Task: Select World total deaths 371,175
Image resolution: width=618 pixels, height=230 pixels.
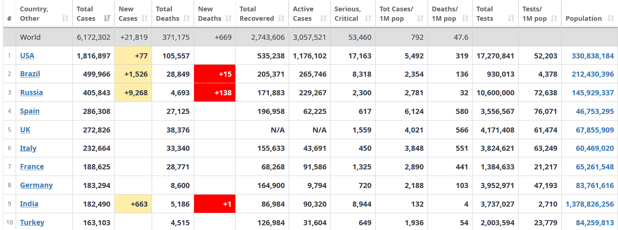Action: tap(176, 37)
